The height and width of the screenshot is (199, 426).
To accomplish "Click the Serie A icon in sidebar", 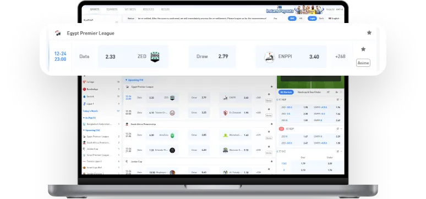I will click(84, 96).
